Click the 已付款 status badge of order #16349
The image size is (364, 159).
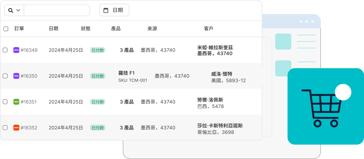click(98, 50)
